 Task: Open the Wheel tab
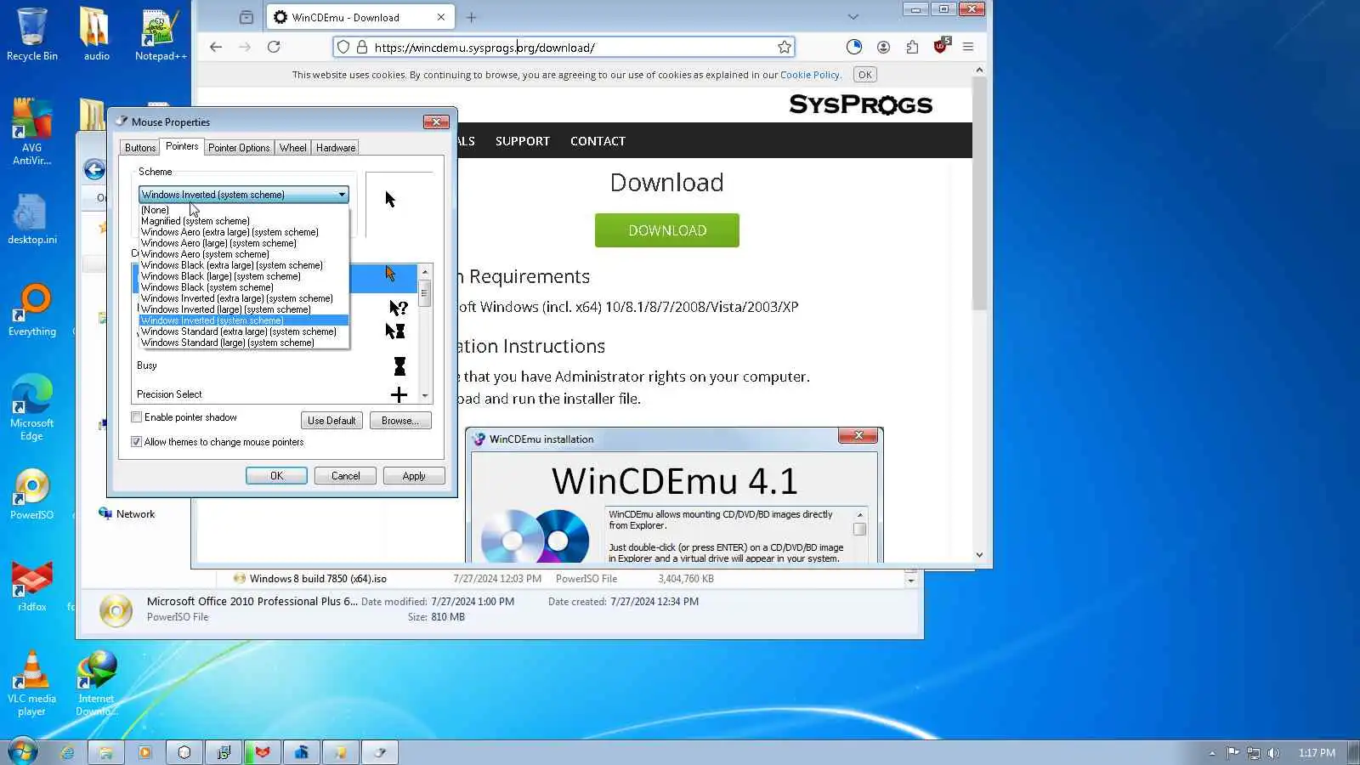pos(293,148)
